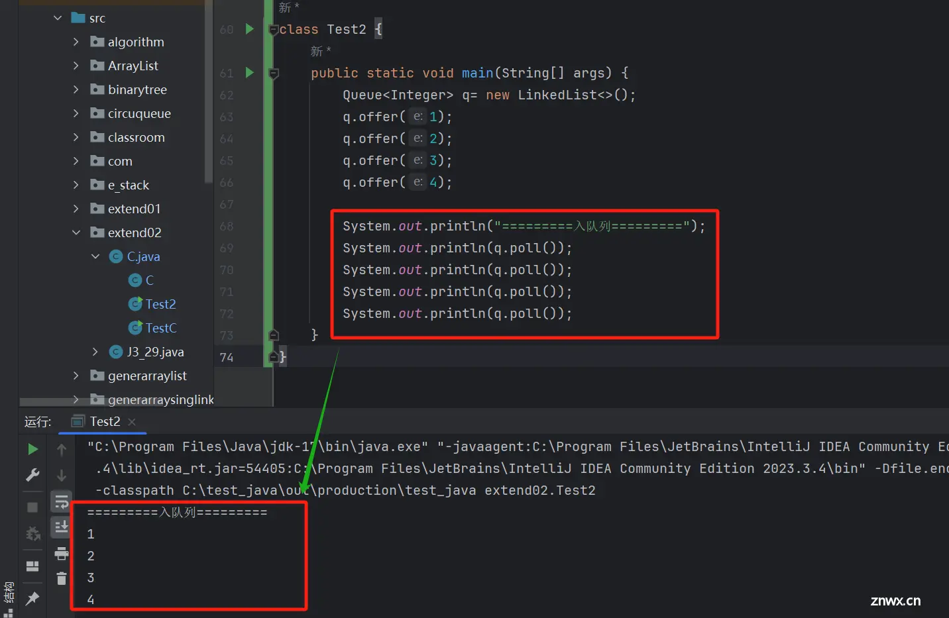Clear all console output with trash icon

click(62, 578)
